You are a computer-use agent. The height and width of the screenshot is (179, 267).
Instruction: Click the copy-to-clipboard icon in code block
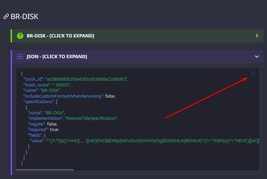pyautogui.click(x=253, y=74)
